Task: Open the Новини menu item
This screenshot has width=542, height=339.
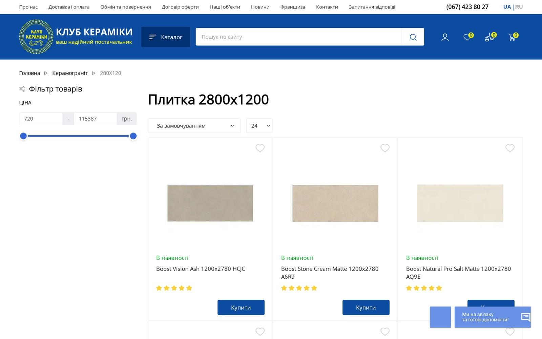Action: (x=260, y=7)
